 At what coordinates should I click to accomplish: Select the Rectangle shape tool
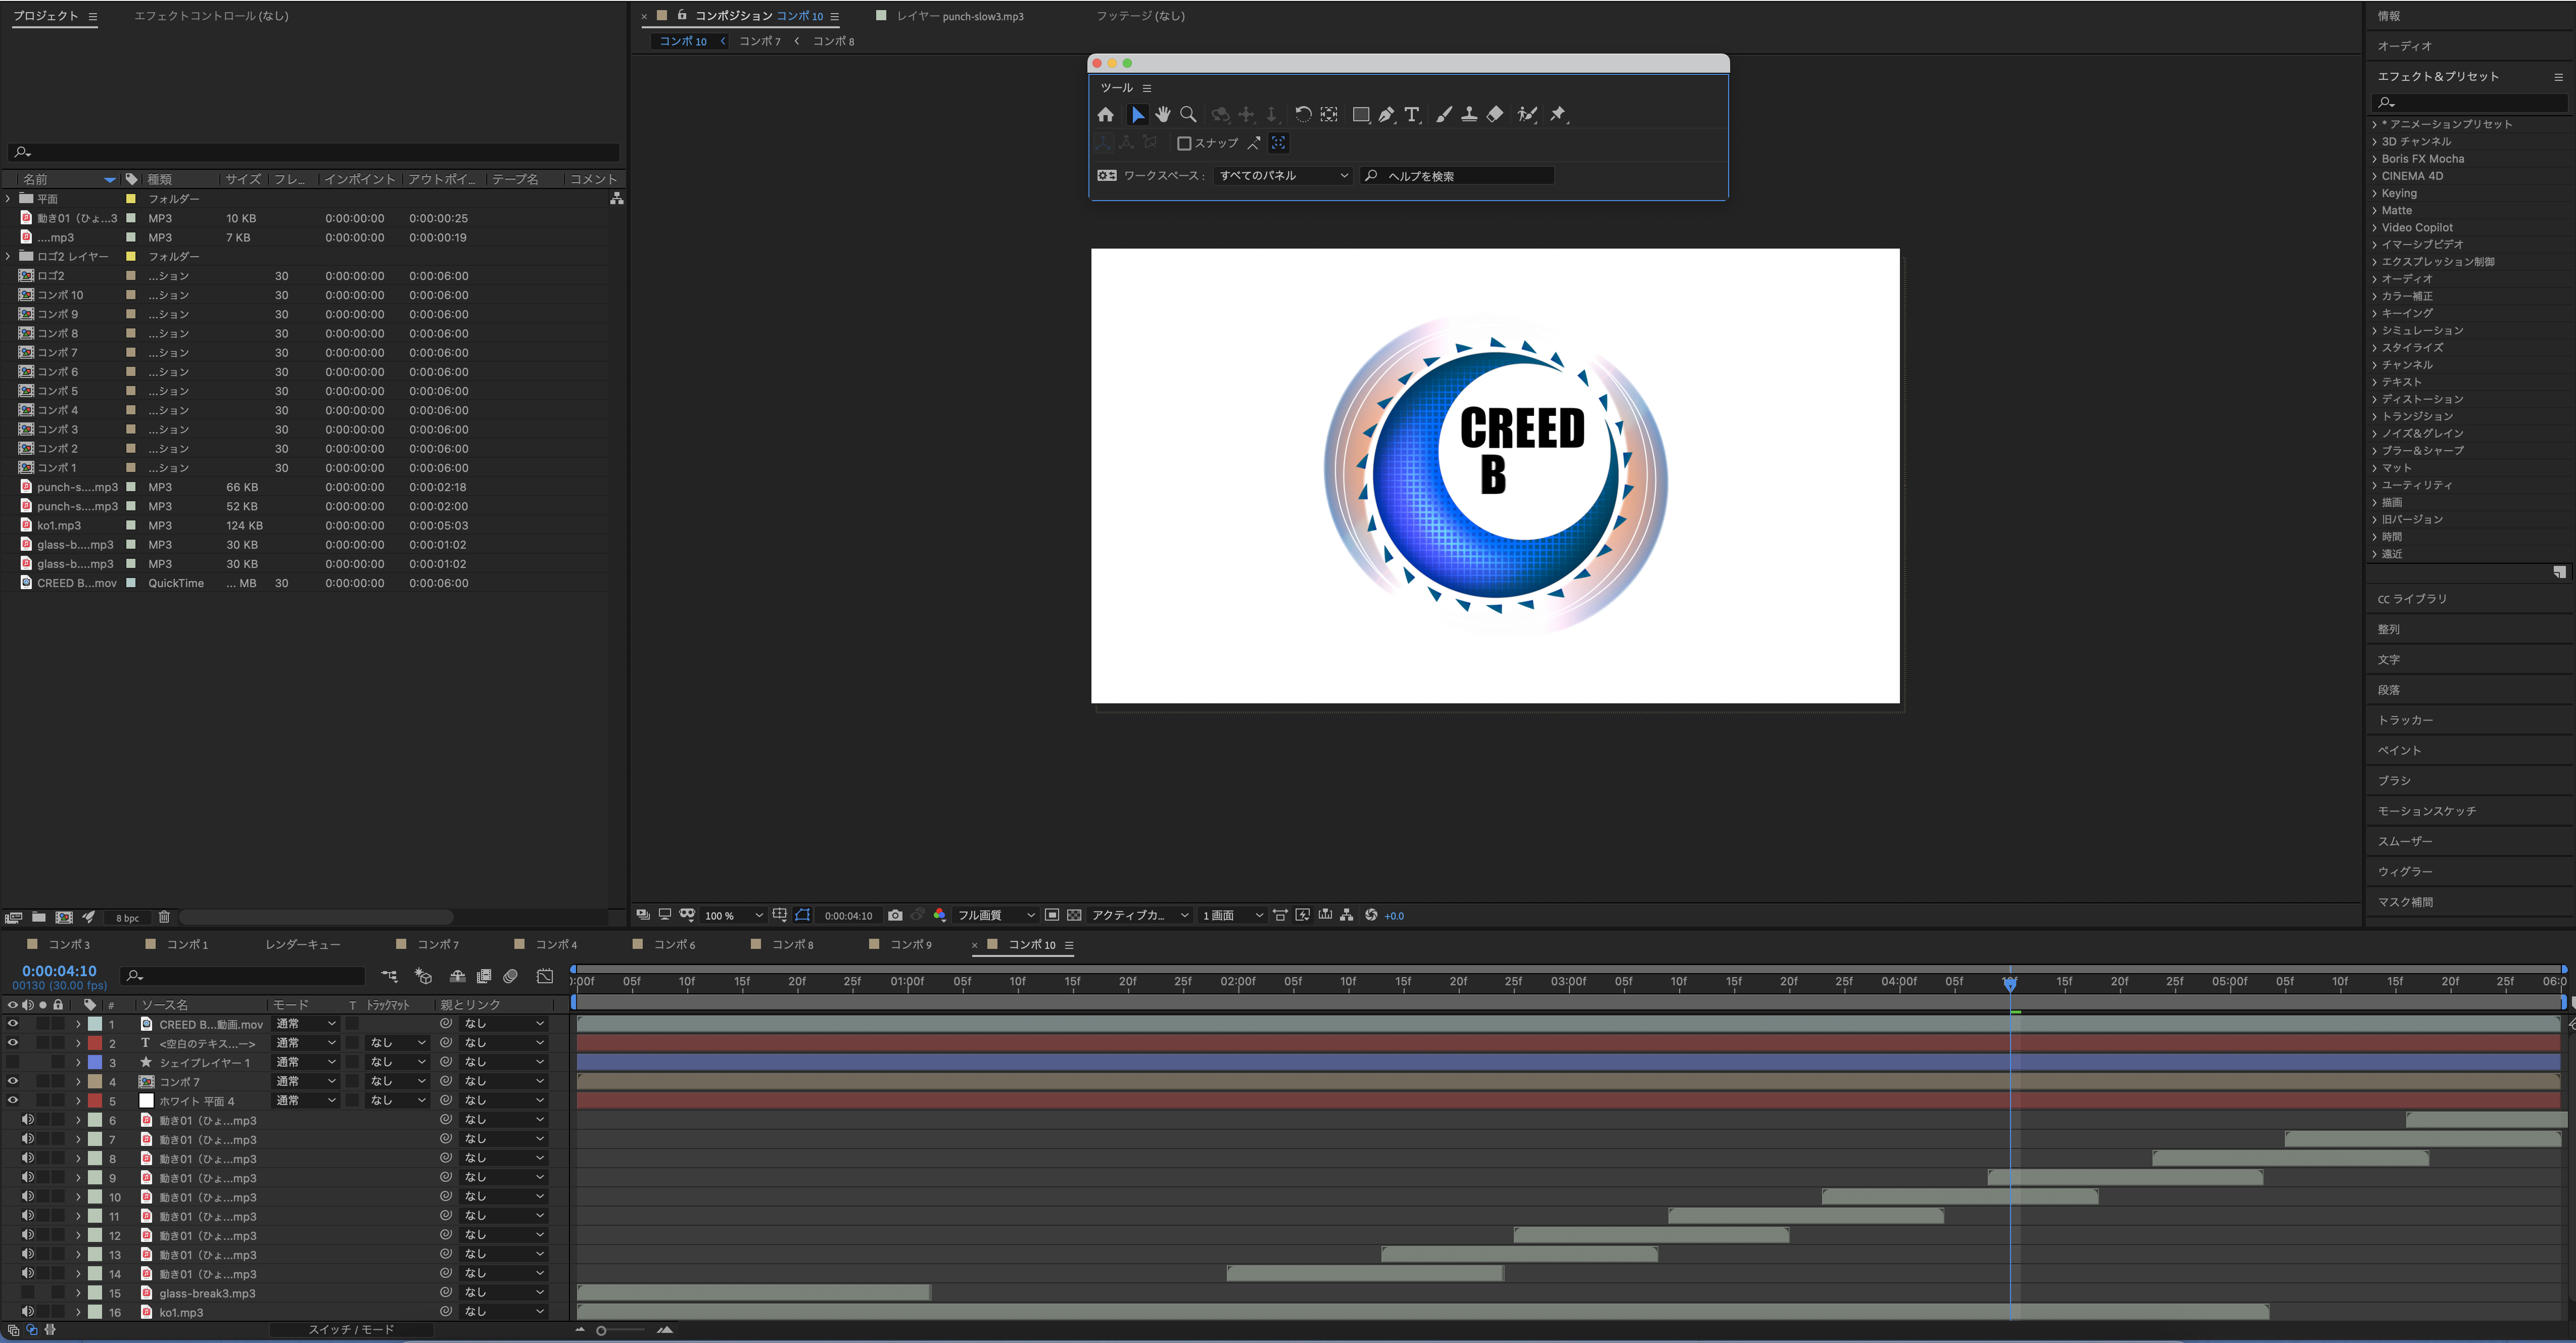[1360, 115]
